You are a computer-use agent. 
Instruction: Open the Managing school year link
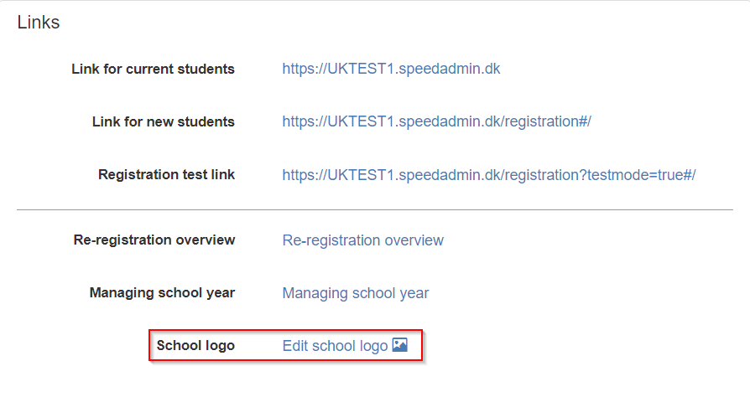click(356, 293)
